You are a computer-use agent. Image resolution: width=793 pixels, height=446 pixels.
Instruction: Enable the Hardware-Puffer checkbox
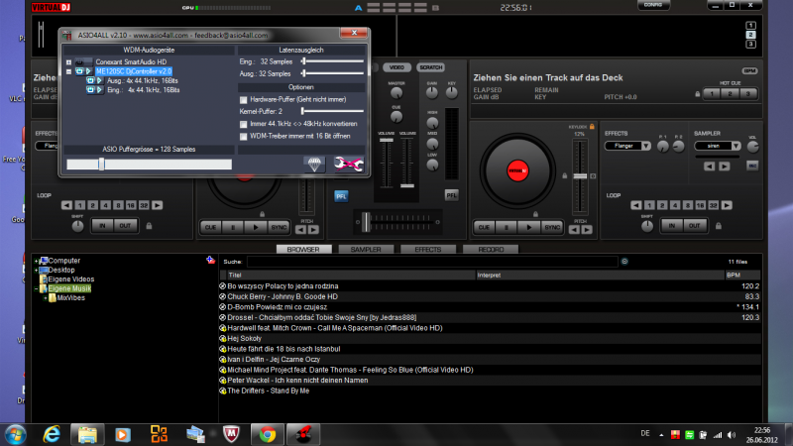pyautogui.click(x=244, y=100)
